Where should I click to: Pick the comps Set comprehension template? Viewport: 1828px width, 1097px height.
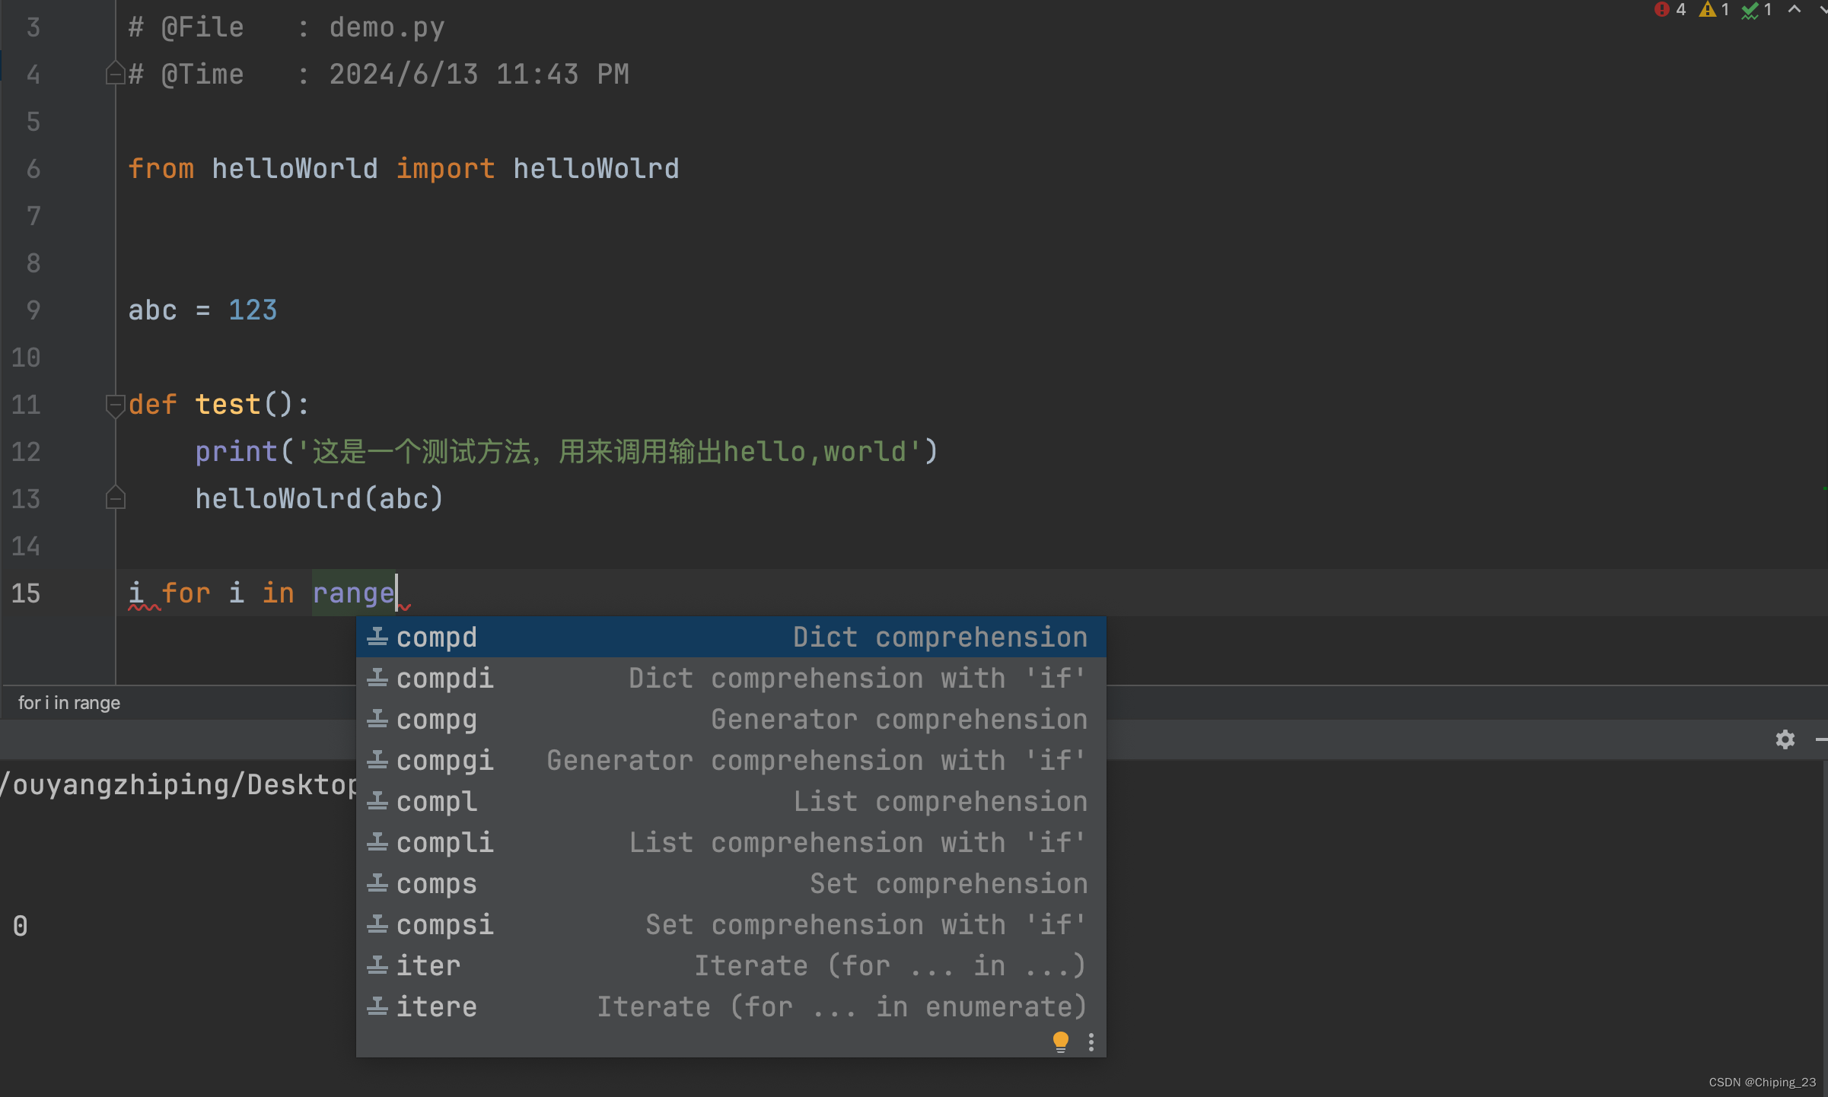point(731,883)
